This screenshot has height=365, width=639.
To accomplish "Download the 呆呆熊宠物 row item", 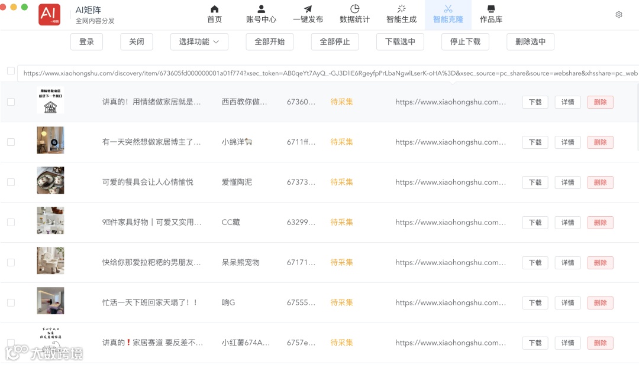I will [x=535, y=263].
